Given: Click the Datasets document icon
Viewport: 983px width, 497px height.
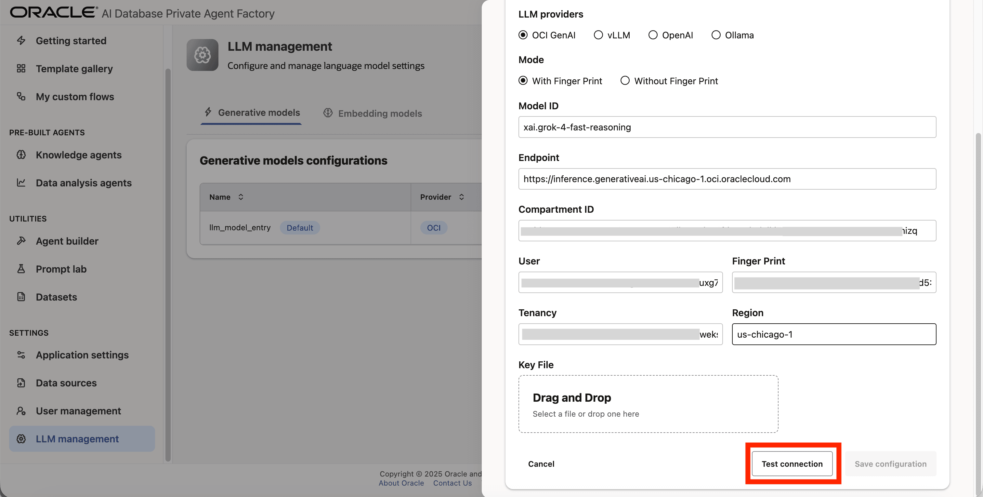Looking at the screenshot, I should (x=21, y=297).
